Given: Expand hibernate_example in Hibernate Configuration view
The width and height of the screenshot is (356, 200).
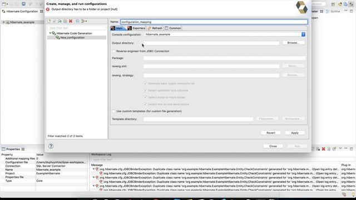Looking at the screenshot, I should (x=4, y=22).
